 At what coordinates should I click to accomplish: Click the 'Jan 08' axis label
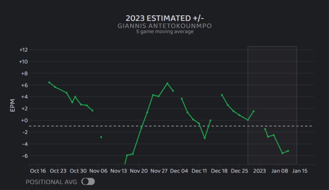[x=280, y=171]
